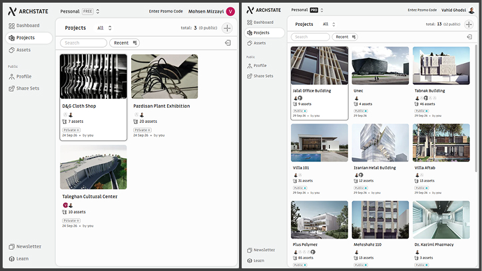
Task: Click the right window vertical scrollbar
Action: tap(477, 108)
